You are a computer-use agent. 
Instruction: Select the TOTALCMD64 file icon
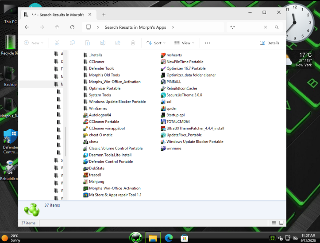coord(163,121)
